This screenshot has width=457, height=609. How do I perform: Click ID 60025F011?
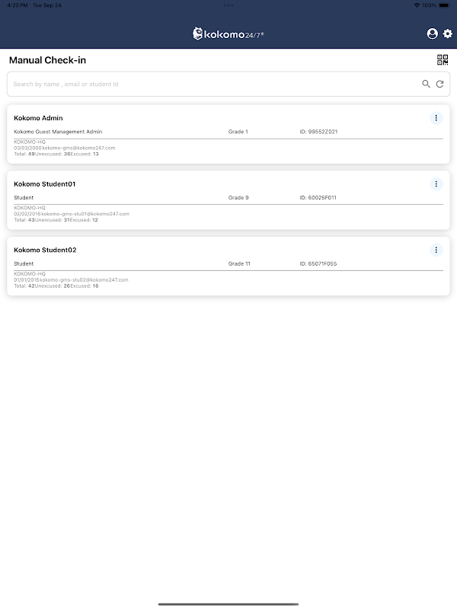[318, 198]
